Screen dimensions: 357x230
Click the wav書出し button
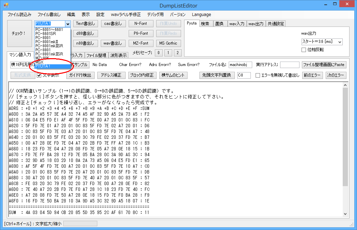pos(113,43)
